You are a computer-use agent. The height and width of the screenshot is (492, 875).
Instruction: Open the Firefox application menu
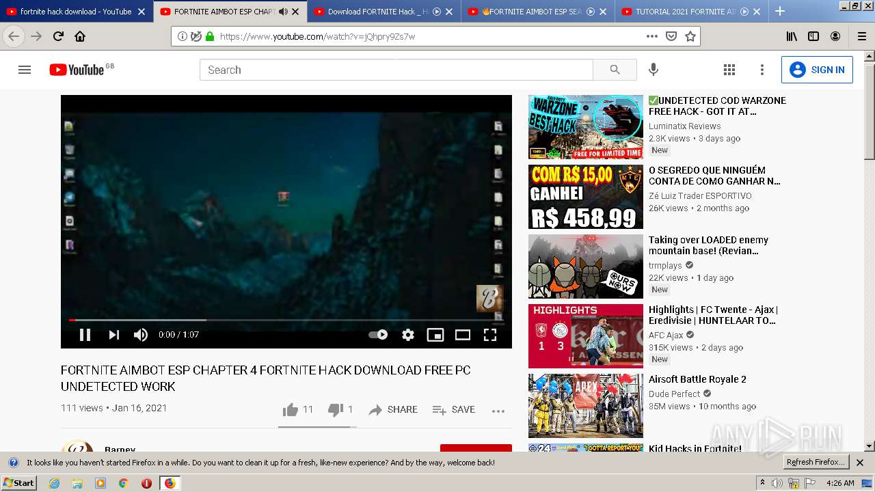click(x=862, y=36)
